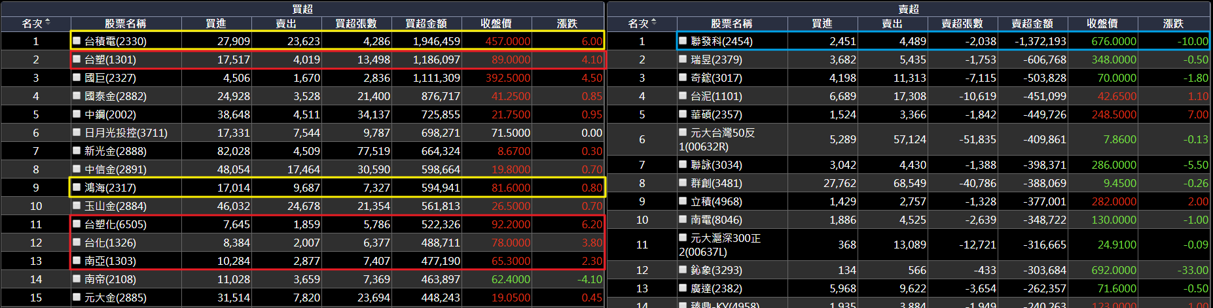Open stock 立積(4968) name
Viewport: 1213px width, 308px height.
pos(717,201)
